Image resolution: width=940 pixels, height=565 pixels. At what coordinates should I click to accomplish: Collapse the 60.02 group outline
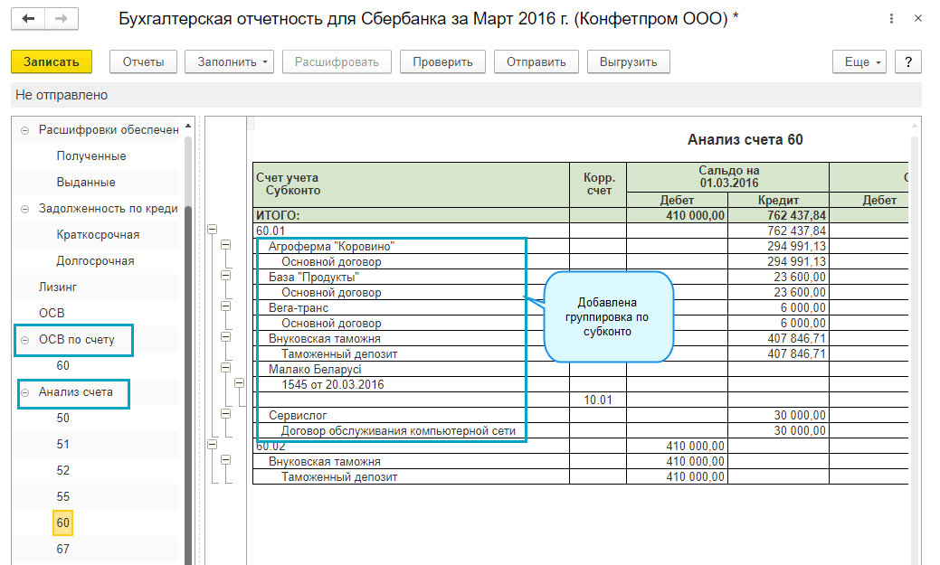coord(213,445)
